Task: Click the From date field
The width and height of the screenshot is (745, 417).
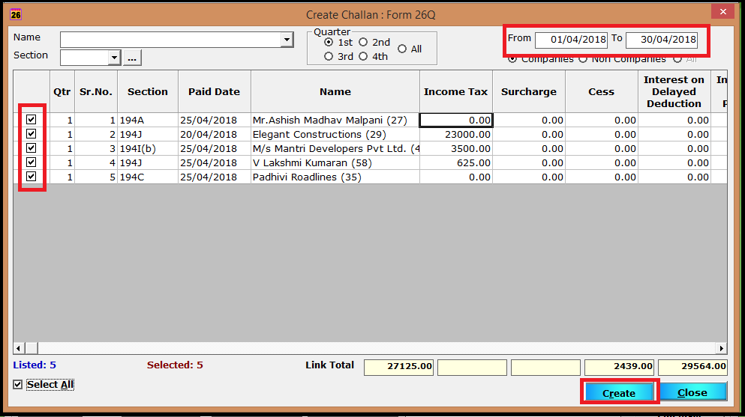Action: [x=571, y=40]
